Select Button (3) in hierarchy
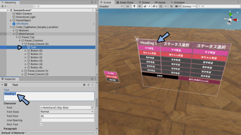The height and width of the screenshot is (135, 241). [x=36, y=61]
